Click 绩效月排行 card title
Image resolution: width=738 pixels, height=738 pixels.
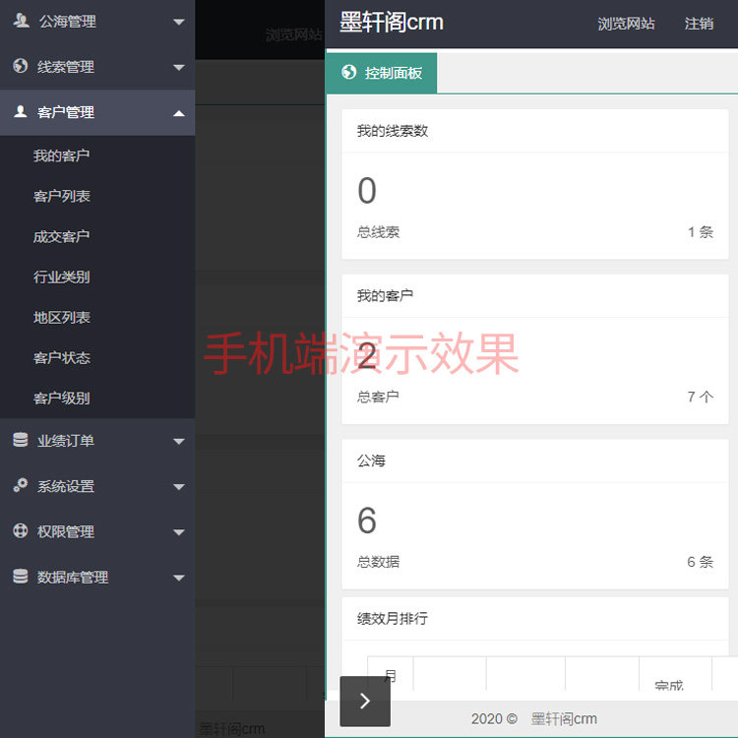(392, 619)
